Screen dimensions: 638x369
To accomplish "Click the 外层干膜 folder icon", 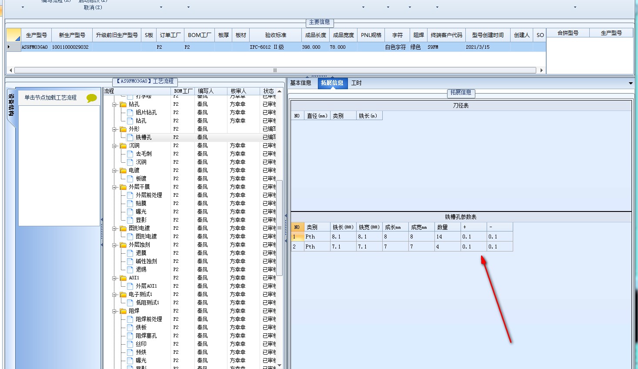I will (124, 187).
